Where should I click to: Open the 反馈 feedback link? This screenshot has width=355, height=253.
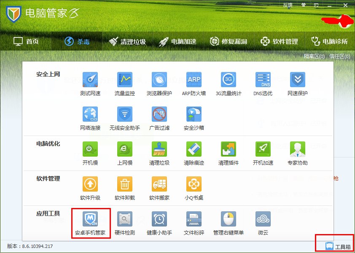point(288,5)
